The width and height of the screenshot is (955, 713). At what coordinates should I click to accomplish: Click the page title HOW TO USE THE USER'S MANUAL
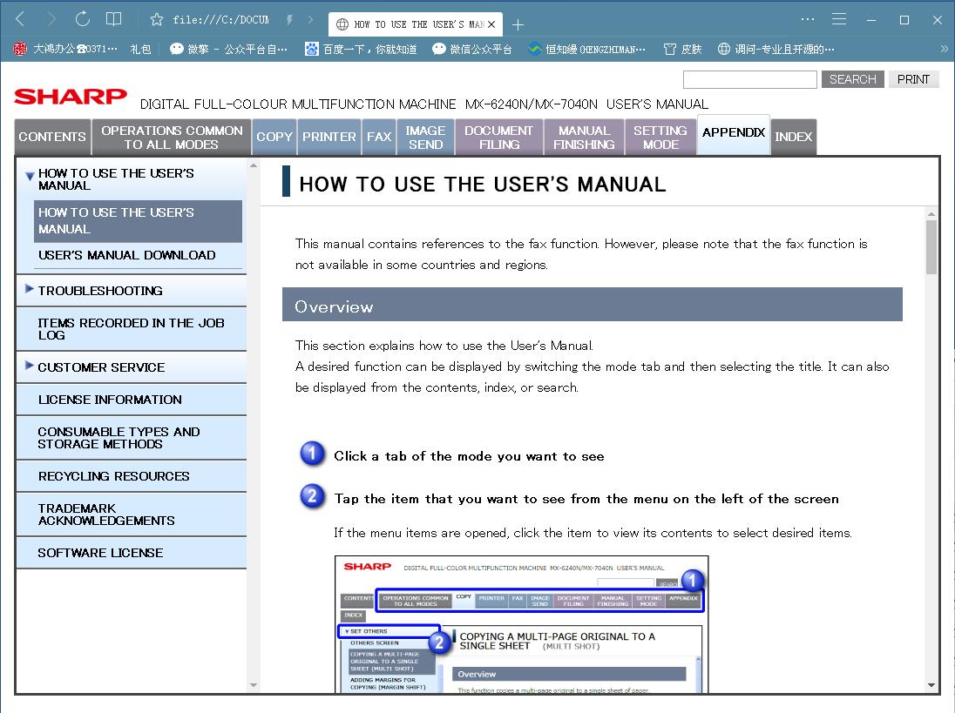[x=483, y=185]
